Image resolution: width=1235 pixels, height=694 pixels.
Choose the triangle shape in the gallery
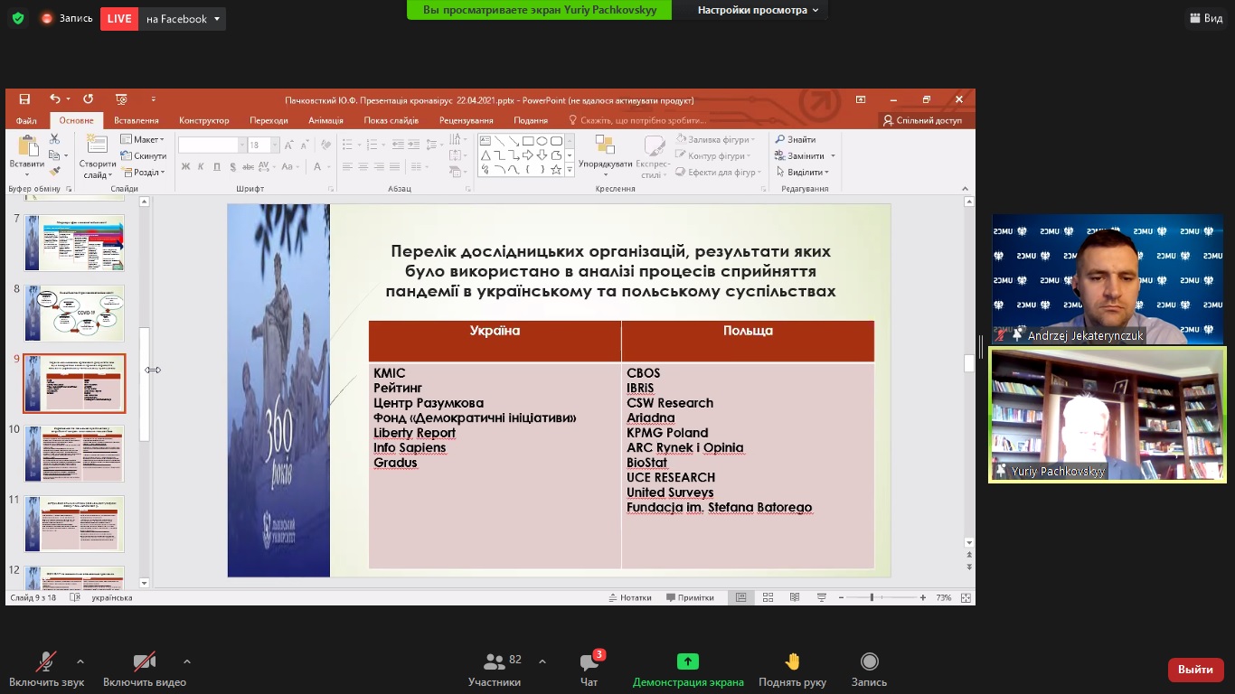coord(485,155)
